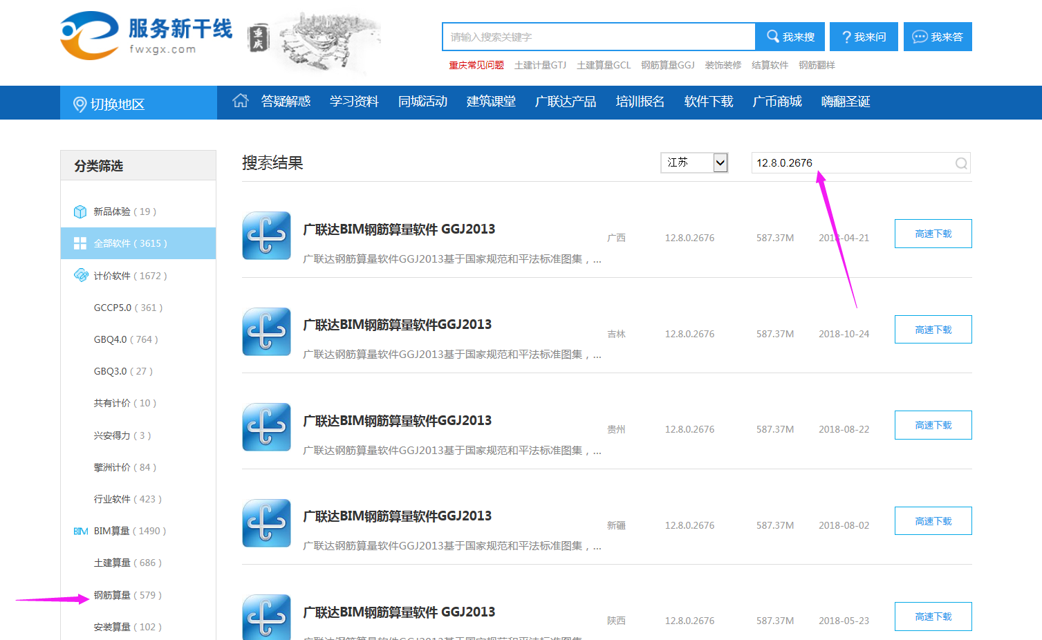Click 高速下载 for the 贵州 entry
The image size is (1042, 640).
933,425
